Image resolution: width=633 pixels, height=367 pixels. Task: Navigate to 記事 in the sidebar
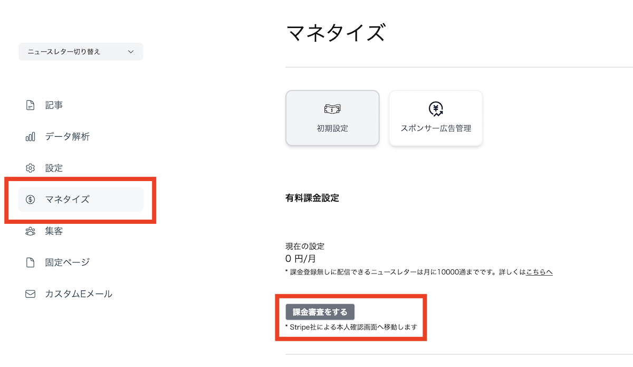pos(54,105)
